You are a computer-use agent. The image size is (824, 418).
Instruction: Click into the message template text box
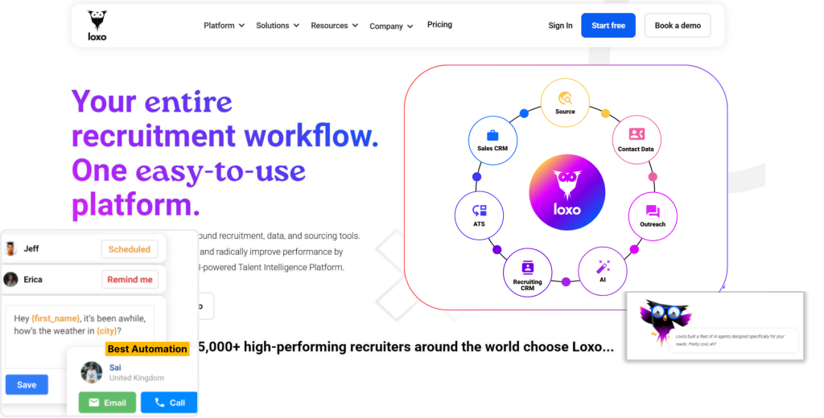coord(80,336)
